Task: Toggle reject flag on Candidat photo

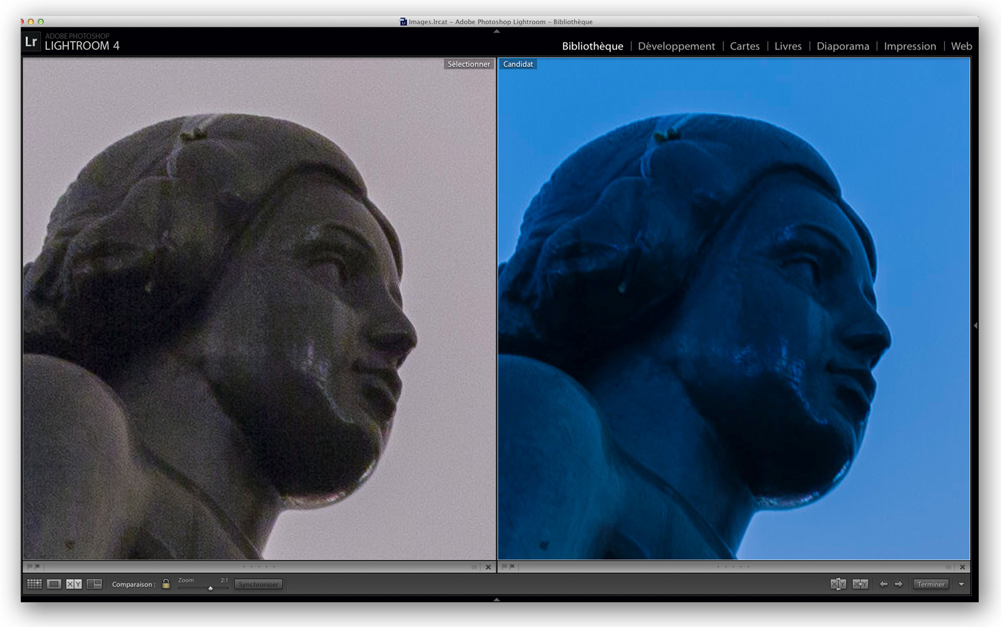Action: pos(513,566)
